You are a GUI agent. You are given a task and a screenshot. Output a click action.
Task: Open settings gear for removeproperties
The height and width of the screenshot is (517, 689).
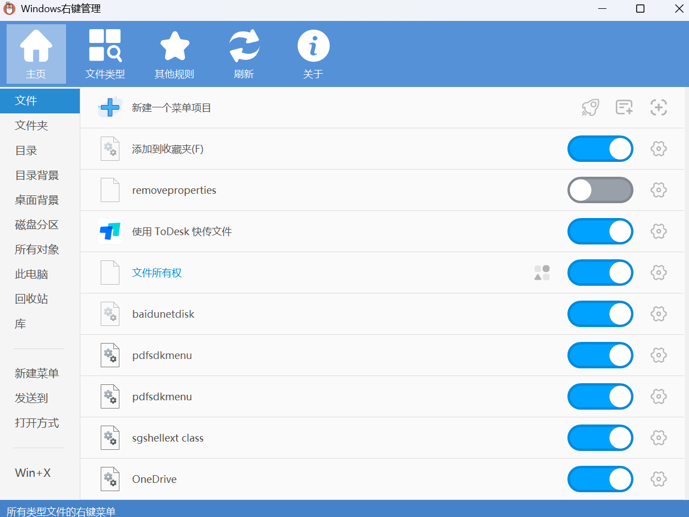click(x=659, y=190)
